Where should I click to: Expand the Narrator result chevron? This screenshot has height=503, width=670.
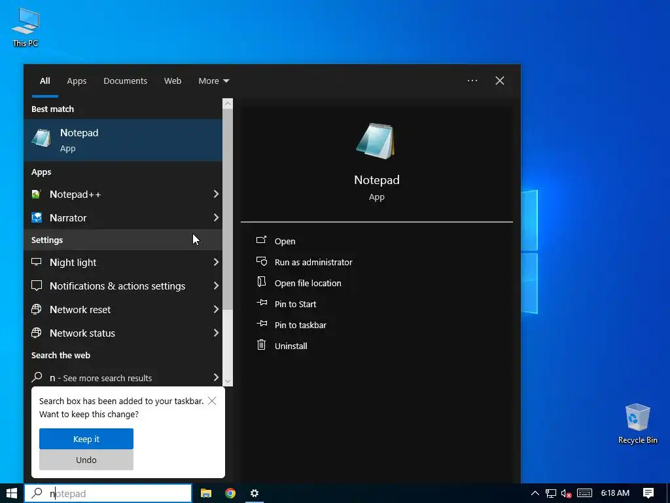216,217
